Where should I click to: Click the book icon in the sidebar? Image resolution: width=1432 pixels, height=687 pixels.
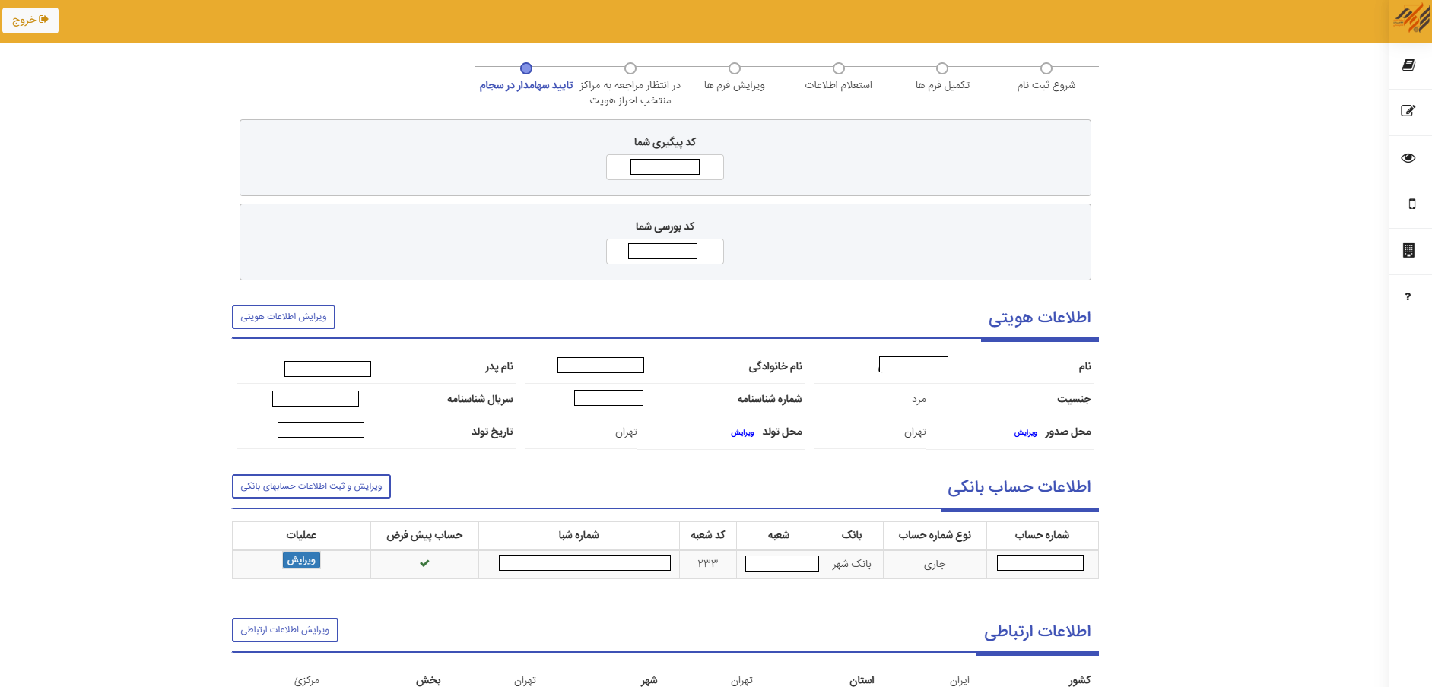[x=1408, y=65]
